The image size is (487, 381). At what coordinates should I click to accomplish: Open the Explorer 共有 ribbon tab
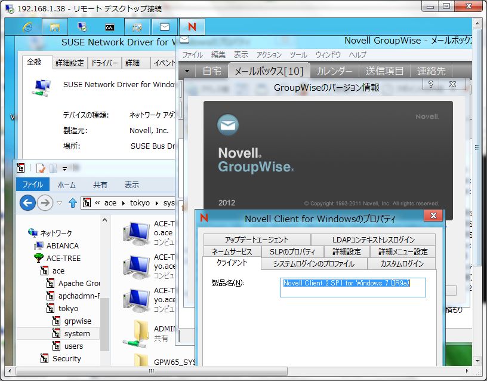[100, 185]
